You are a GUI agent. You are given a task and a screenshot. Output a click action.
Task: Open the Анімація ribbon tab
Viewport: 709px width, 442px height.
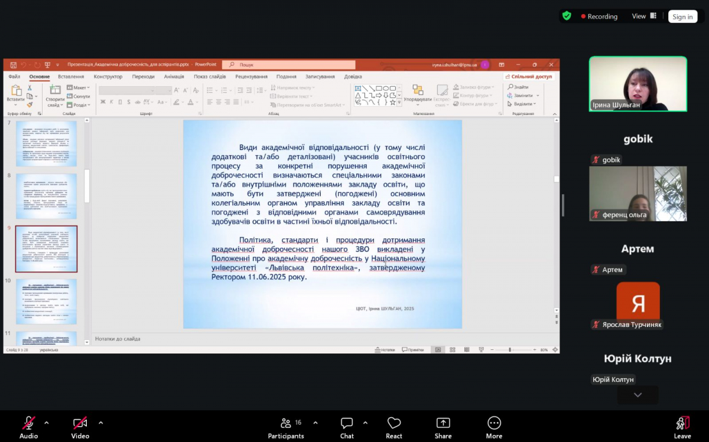pyautogui.click(x=174, y=77)
